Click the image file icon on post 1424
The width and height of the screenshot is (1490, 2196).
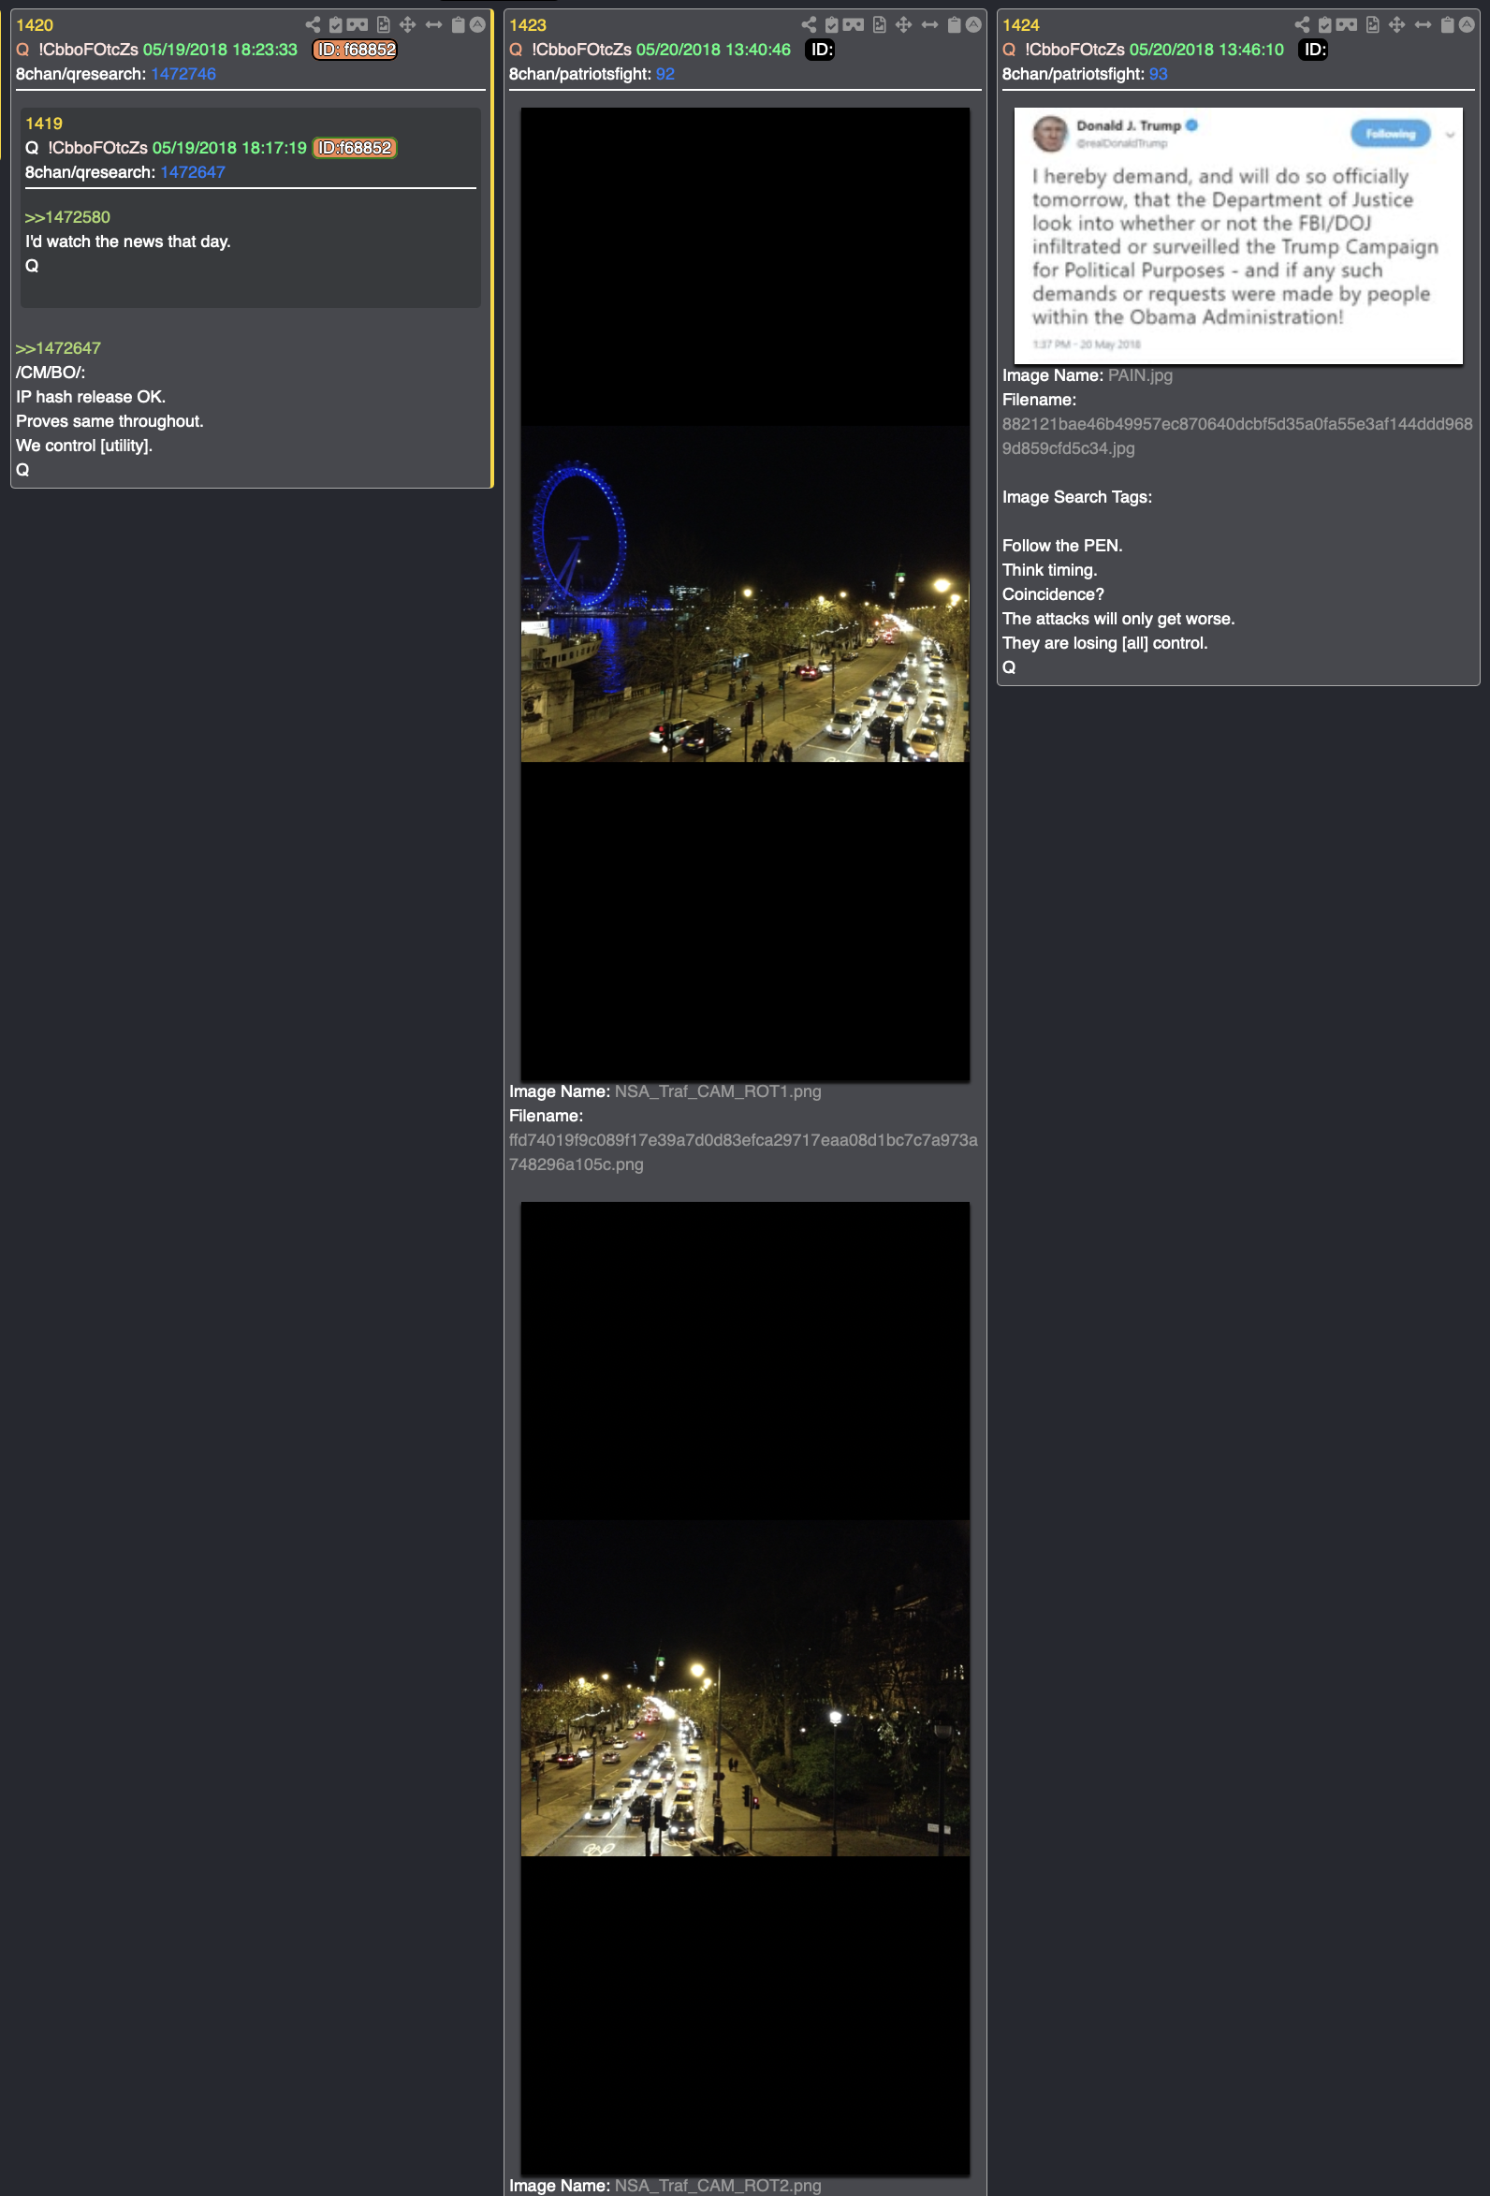(1373, 24)
